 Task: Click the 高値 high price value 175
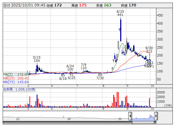coord(83,5)
